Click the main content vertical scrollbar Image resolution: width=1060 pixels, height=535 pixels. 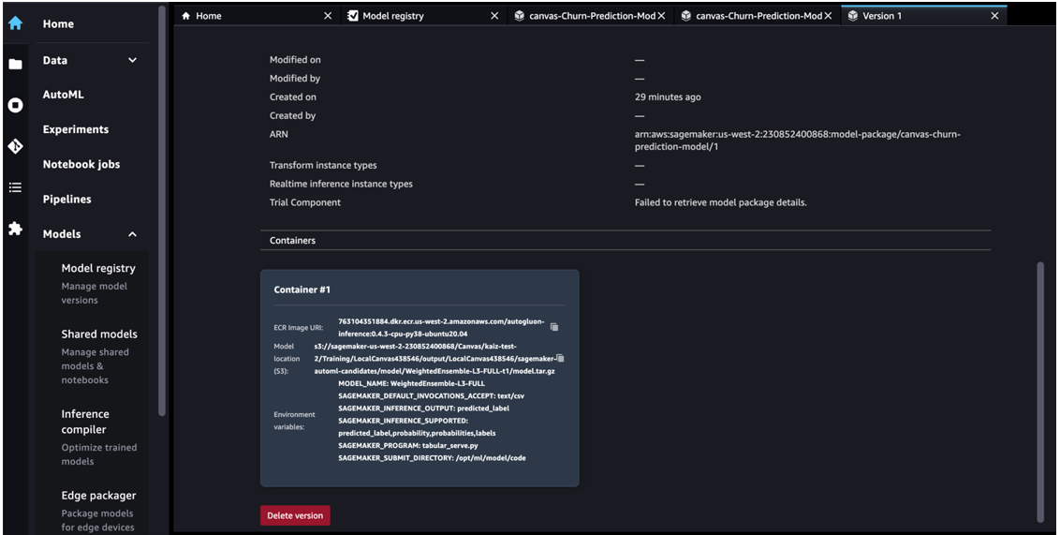tap(1040, 393)
